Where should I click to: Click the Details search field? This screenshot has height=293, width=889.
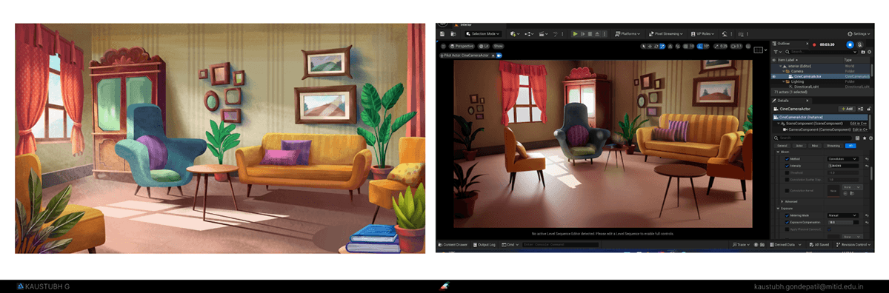[813, 138]
